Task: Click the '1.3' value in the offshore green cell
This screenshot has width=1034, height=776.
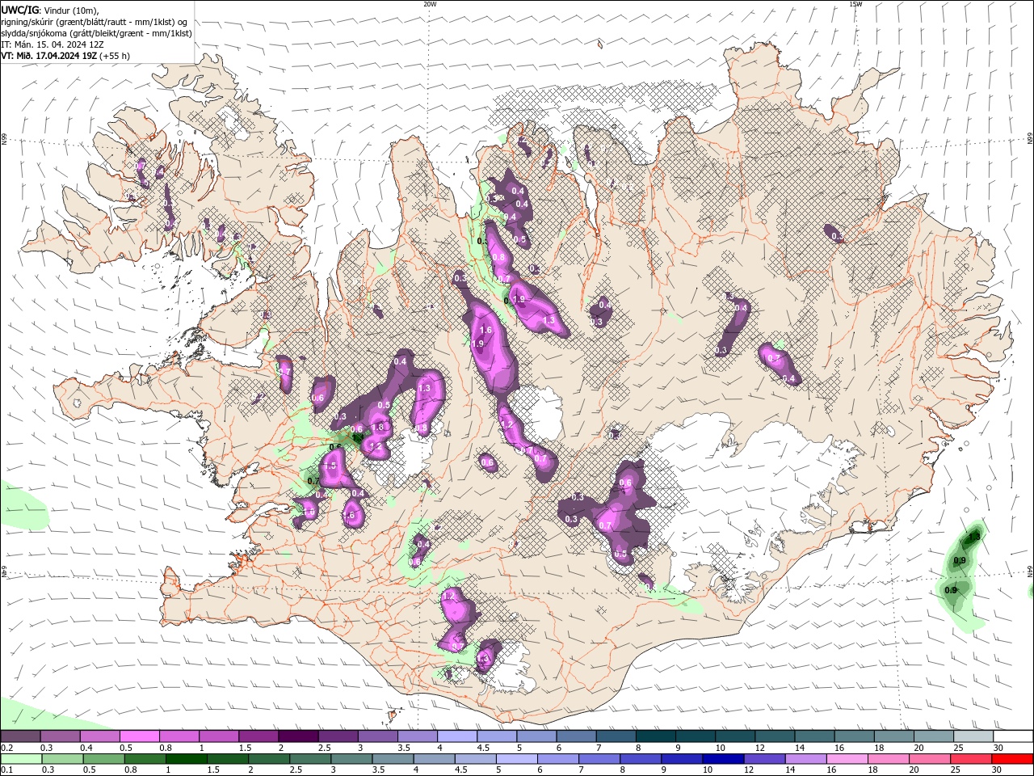Action: point(974,536)
